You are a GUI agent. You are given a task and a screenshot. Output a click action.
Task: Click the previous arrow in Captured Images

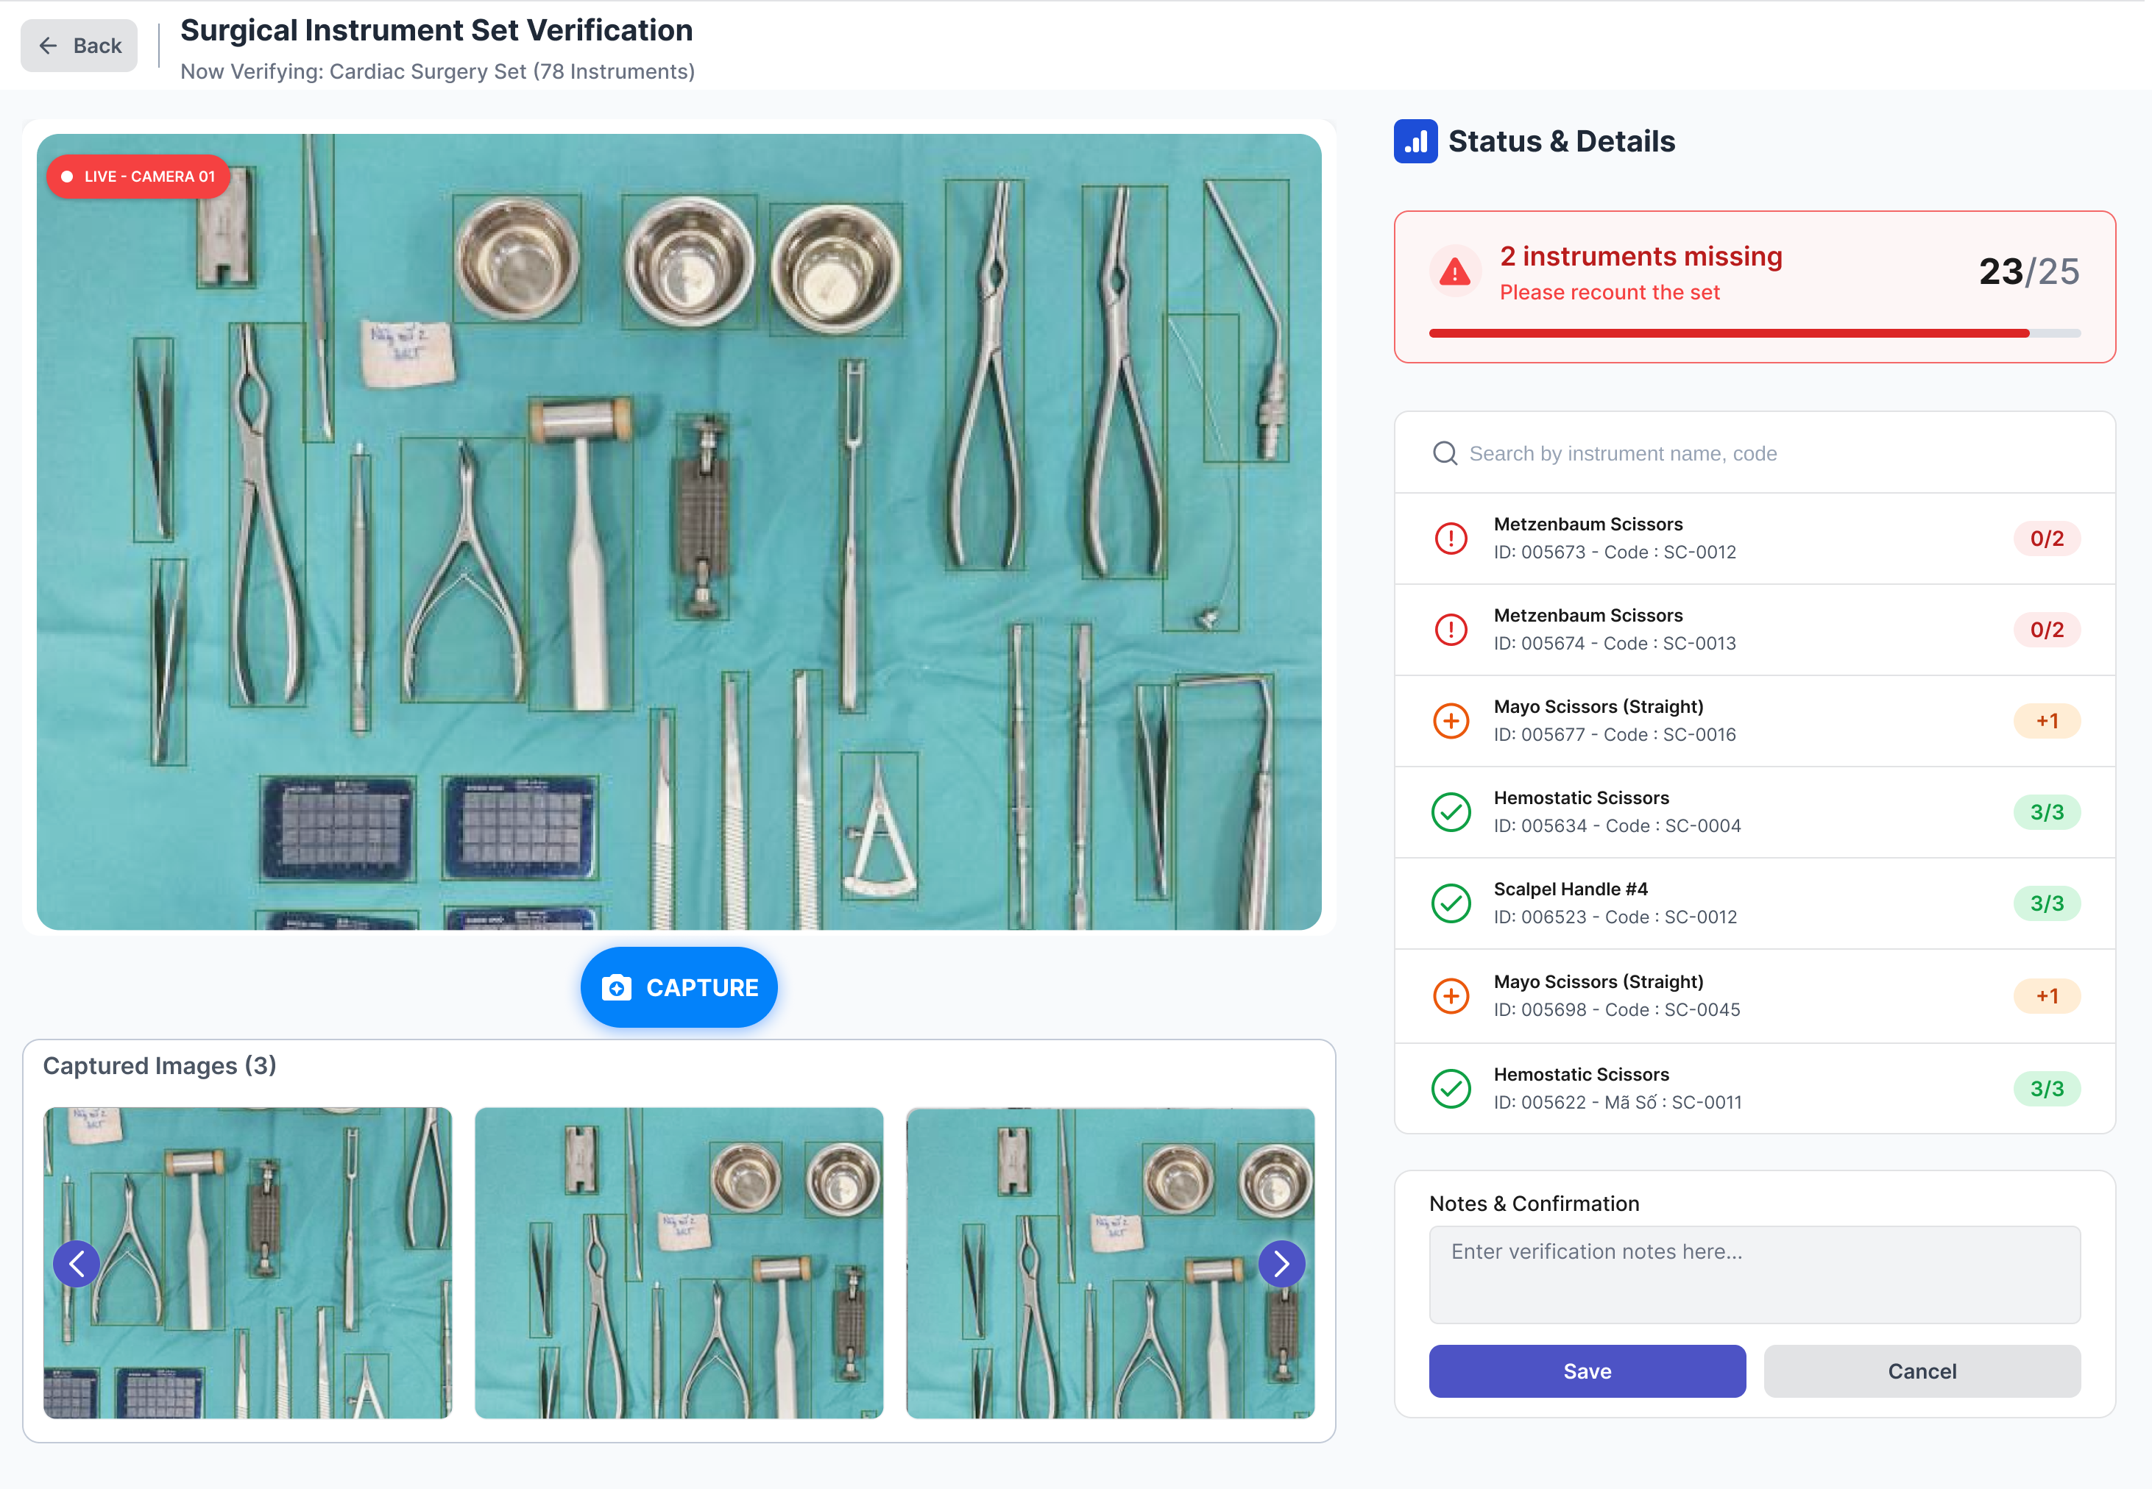coord(77,1263)
